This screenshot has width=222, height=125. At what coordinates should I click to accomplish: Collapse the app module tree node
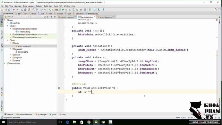tap(5, 20)
